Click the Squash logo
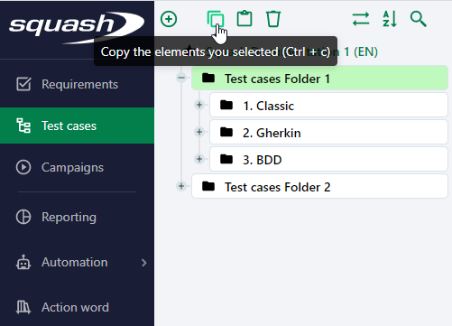The height and width of the screenshot is (326, 452). pos(77,28)
